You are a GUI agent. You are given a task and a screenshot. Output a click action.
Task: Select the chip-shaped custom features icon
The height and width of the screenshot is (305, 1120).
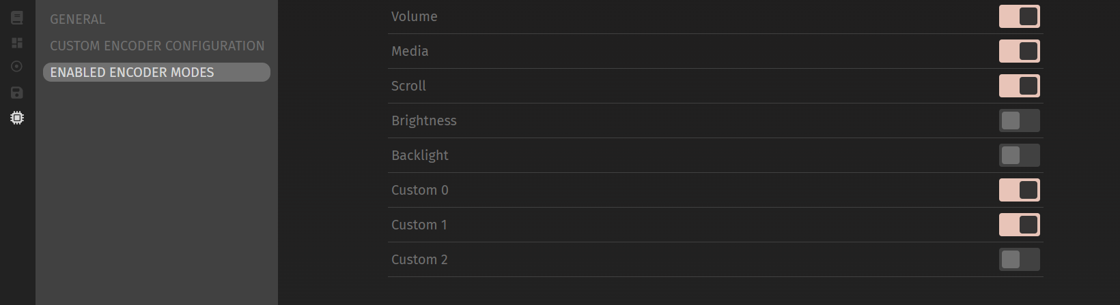(x=17, y=118)
